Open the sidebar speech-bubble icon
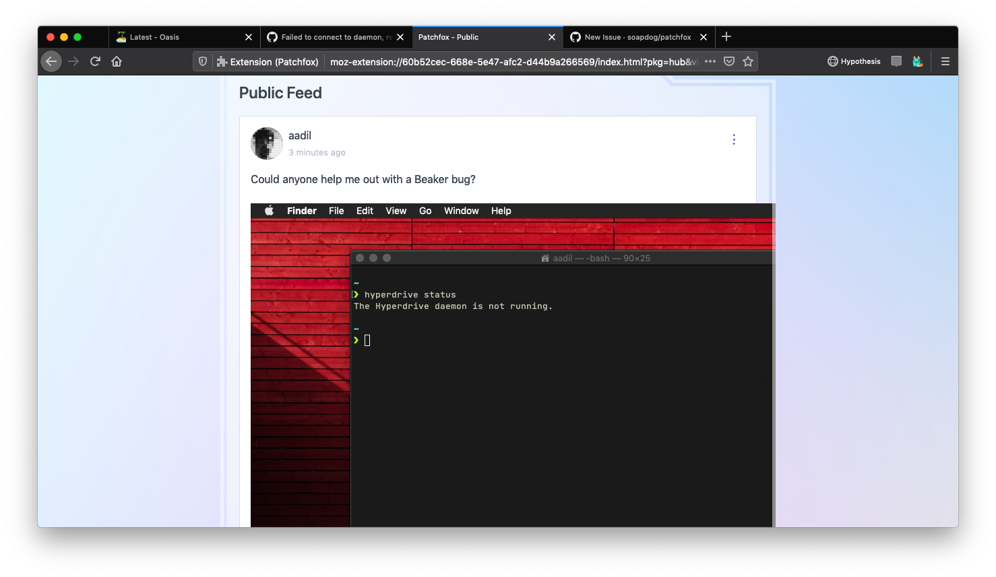Viewport: 996px width, 577px height. (x=896, y=61)
